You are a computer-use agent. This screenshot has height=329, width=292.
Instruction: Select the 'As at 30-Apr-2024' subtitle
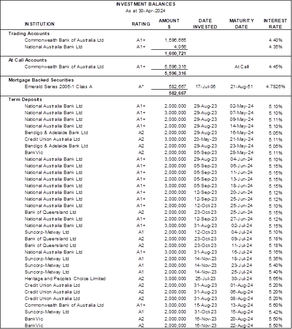coord(146,11)
